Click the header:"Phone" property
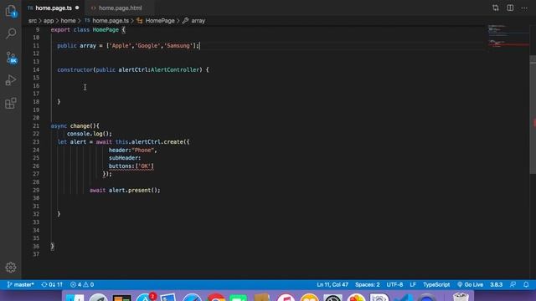 click(x=132, y=150)
